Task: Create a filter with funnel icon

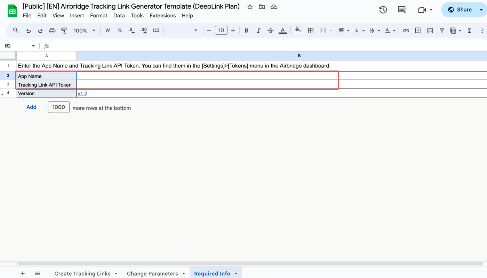Action: [442, 31]
